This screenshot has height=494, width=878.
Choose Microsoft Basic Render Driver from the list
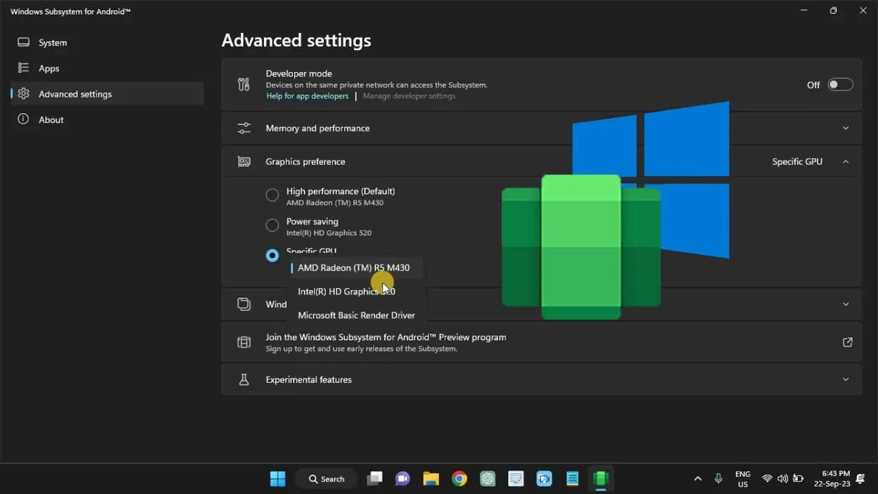357,315
